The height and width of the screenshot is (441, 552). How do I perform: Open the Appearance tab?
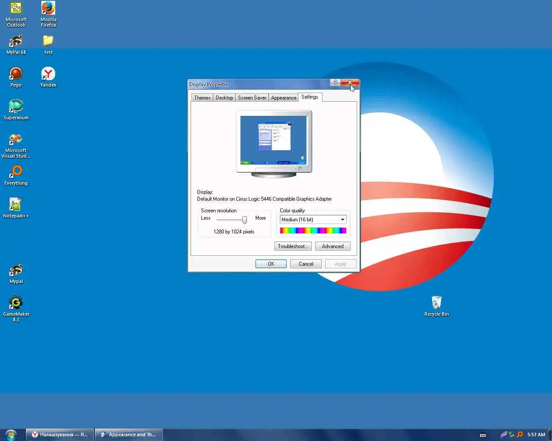point(283,98)
